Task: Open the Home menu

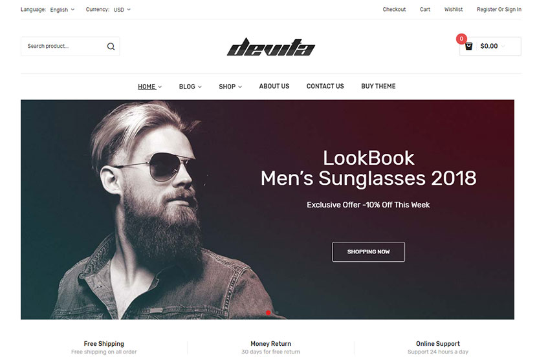Action: (149, 87)
